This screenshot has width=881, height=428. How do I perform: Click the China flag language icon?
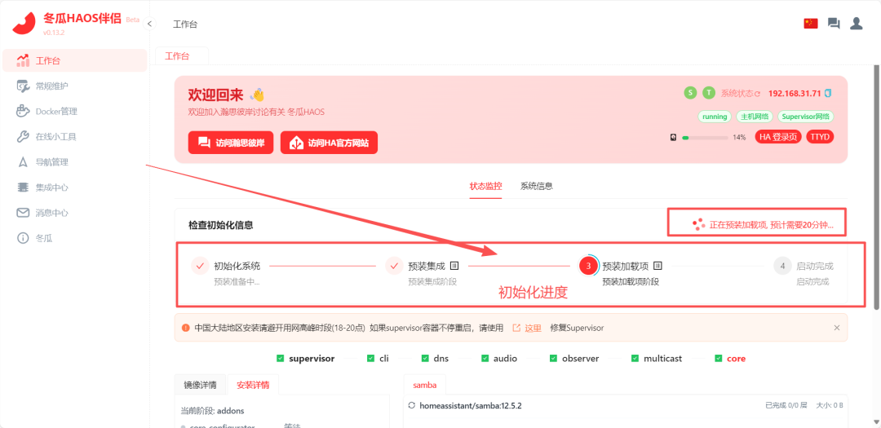point(810,24)
